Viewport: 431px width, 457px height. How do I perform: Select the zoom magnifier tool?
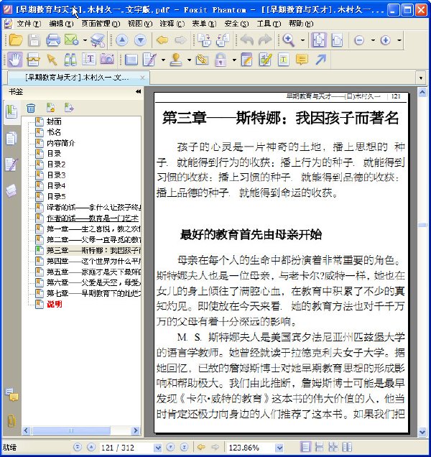[289, 40]
